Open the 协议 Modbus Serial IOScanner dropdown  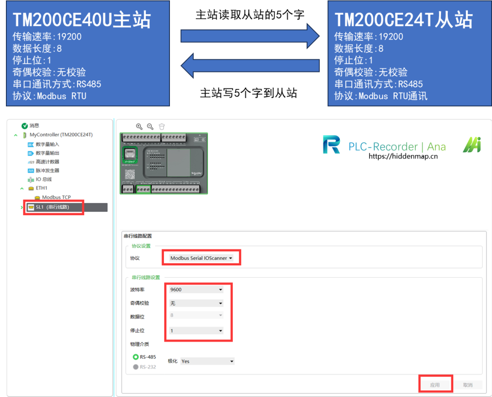(x=201, y=258)
